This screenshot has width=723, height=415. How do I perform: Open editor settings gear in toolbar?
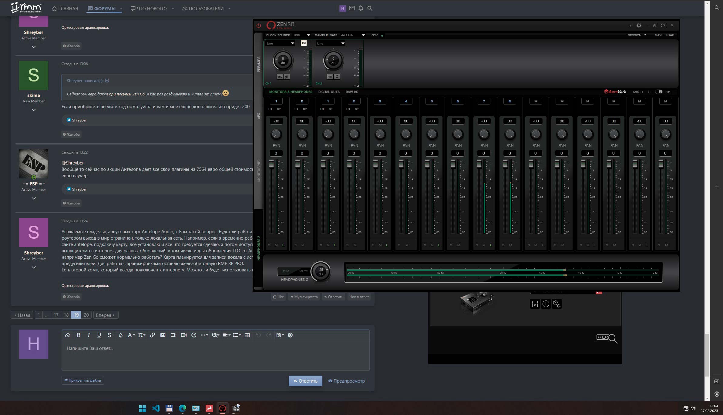point(290,335)
